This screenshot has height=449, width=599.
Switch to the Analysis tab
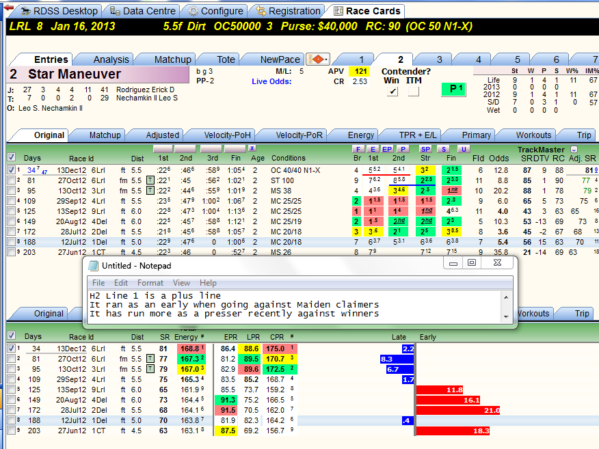(x=111, y=59)
